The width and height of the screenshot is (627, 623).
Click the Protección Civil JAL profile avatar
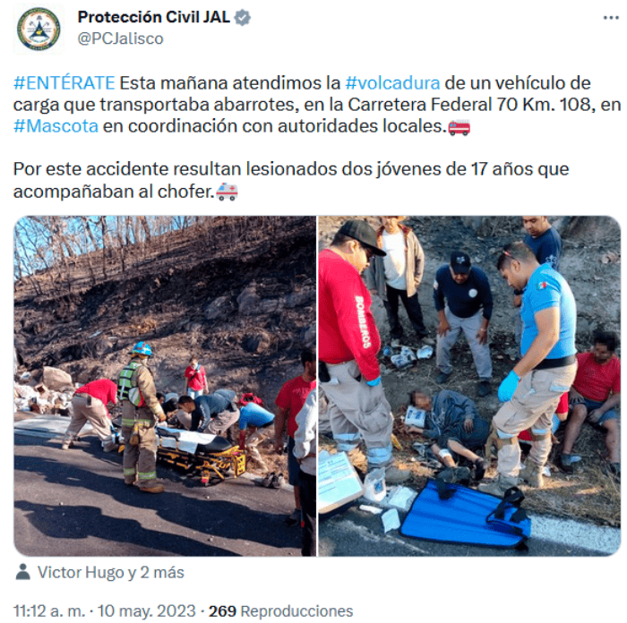(x=39, y=29)
